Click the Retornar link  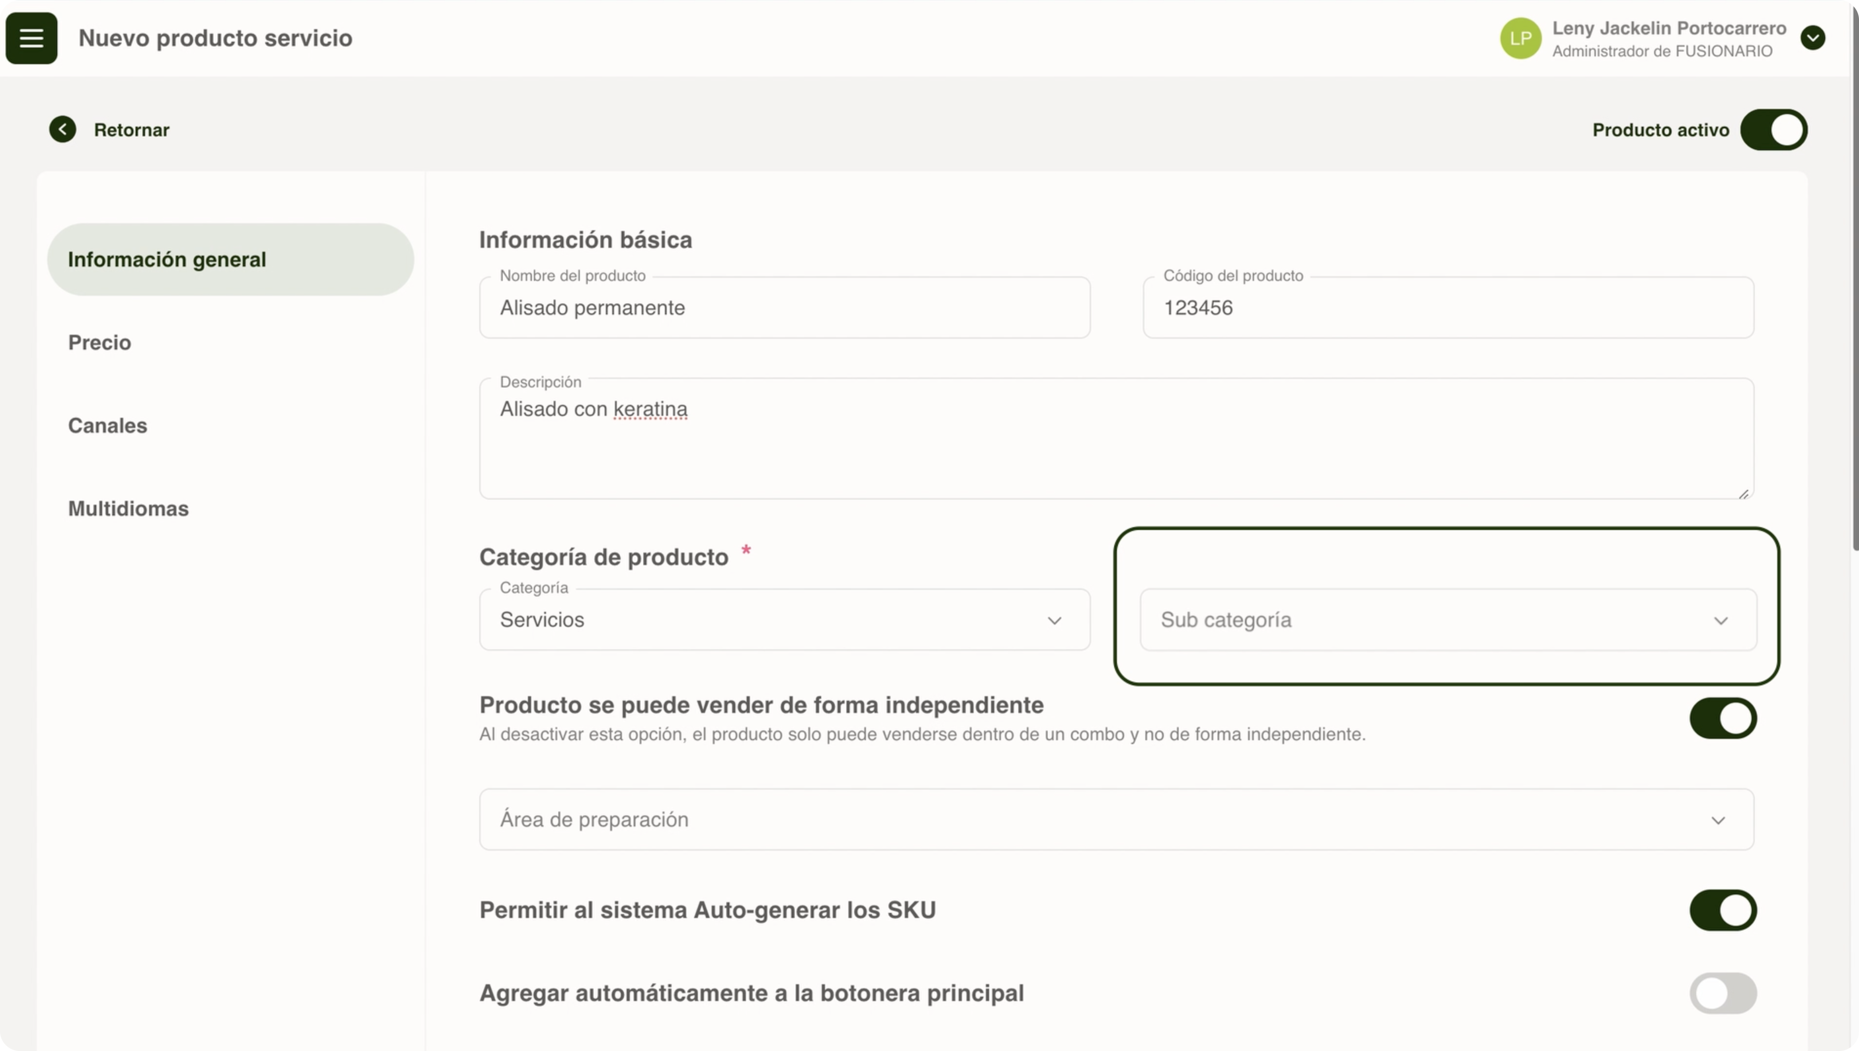point(132,130)
